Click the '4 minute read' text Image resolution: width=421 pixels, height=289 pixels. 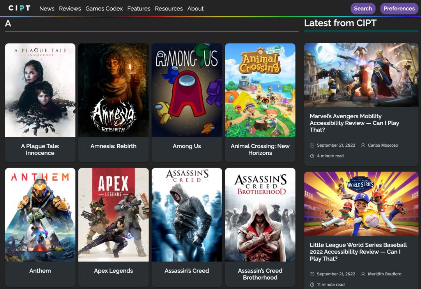pos(330,156)
